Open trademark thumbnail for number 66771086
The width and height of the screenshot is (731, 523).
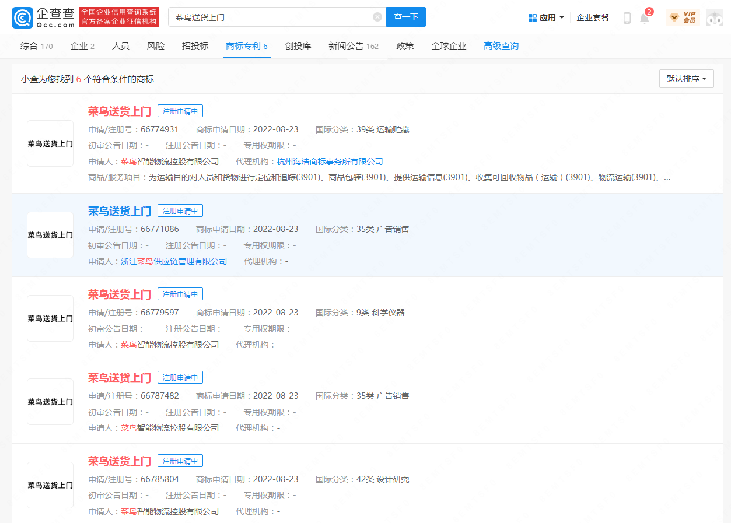(x=50, y=235)
